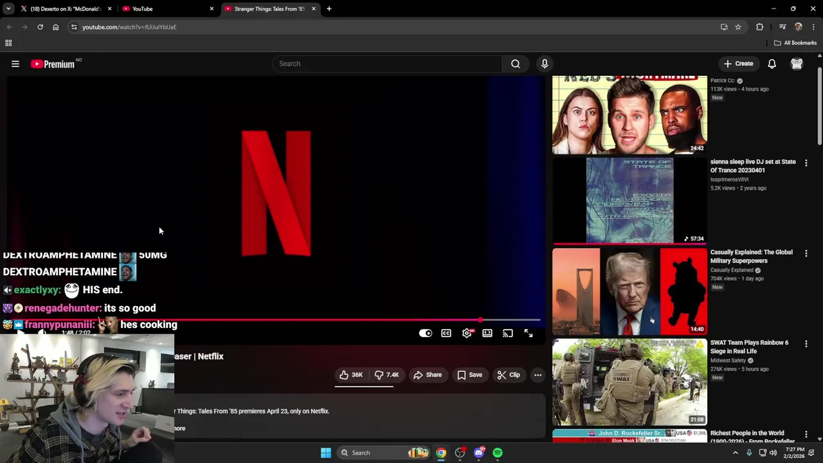
Task: Go to YouTube Premium home logo
Action: pos(53,64)
